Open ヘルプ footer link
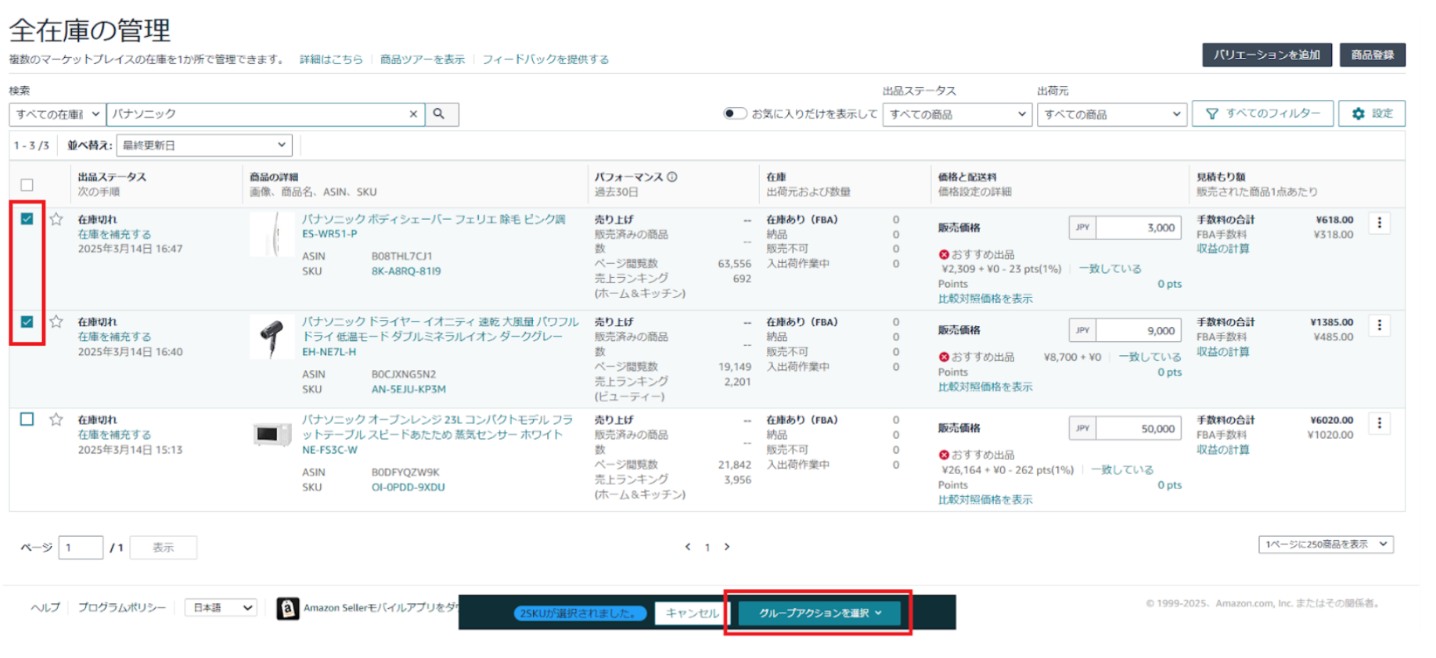Screen dimensions: 1436x658 (x=45, y=607)
